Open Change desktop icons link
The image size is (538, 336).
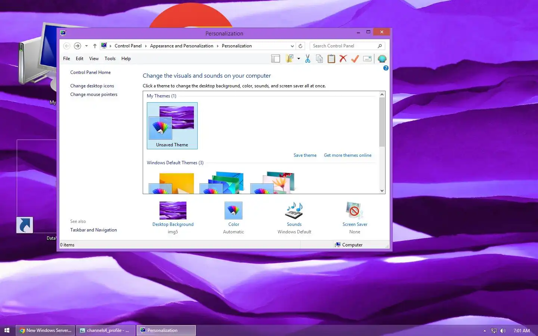pyautogui.click(x=92, y=86)
